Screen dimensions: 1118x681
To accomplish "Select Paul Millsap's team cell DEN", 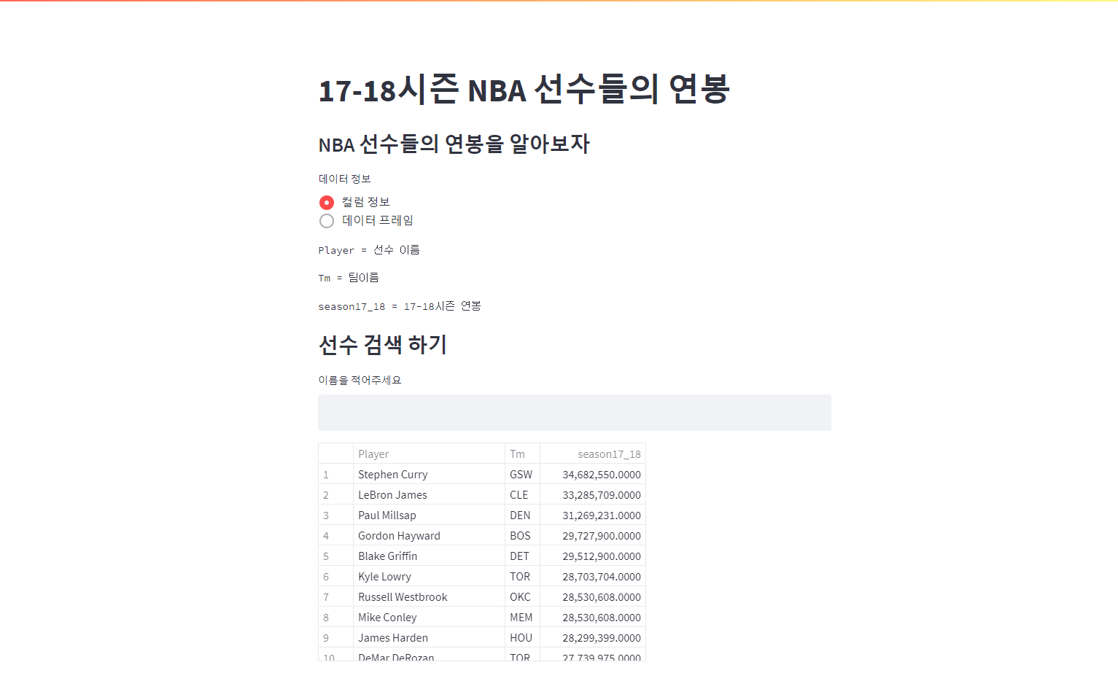I will tap(519, 515).
